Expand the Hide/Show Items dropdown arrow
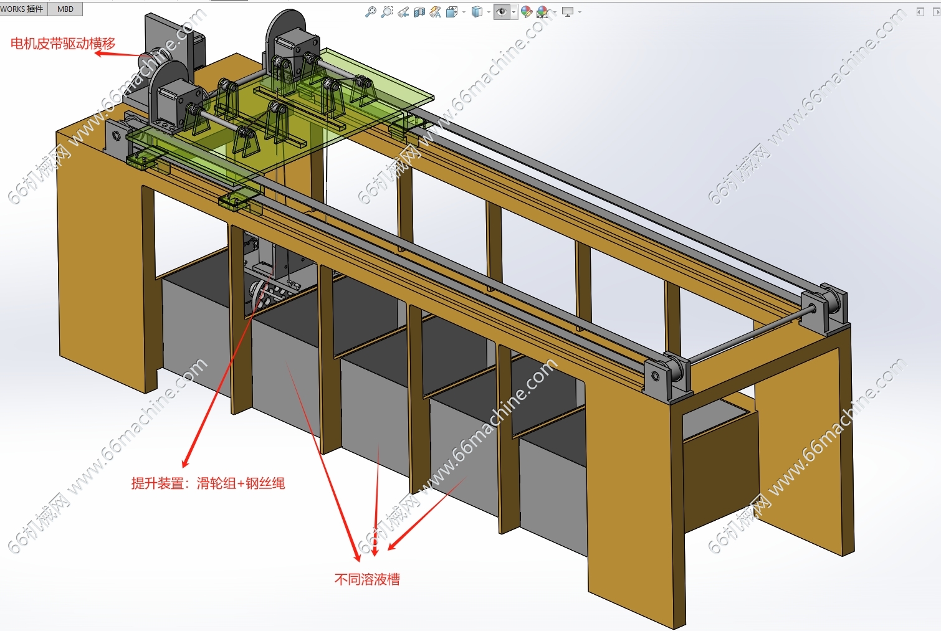This screenshot has width=941, height=631. 513,12
